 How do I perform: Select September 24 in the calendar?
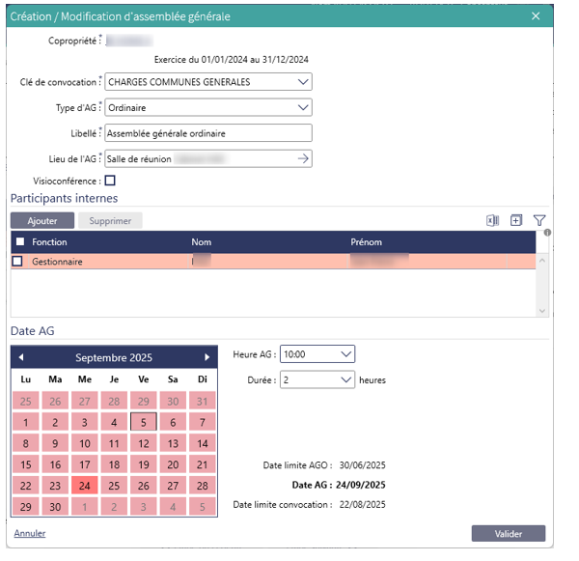(85, 486)
